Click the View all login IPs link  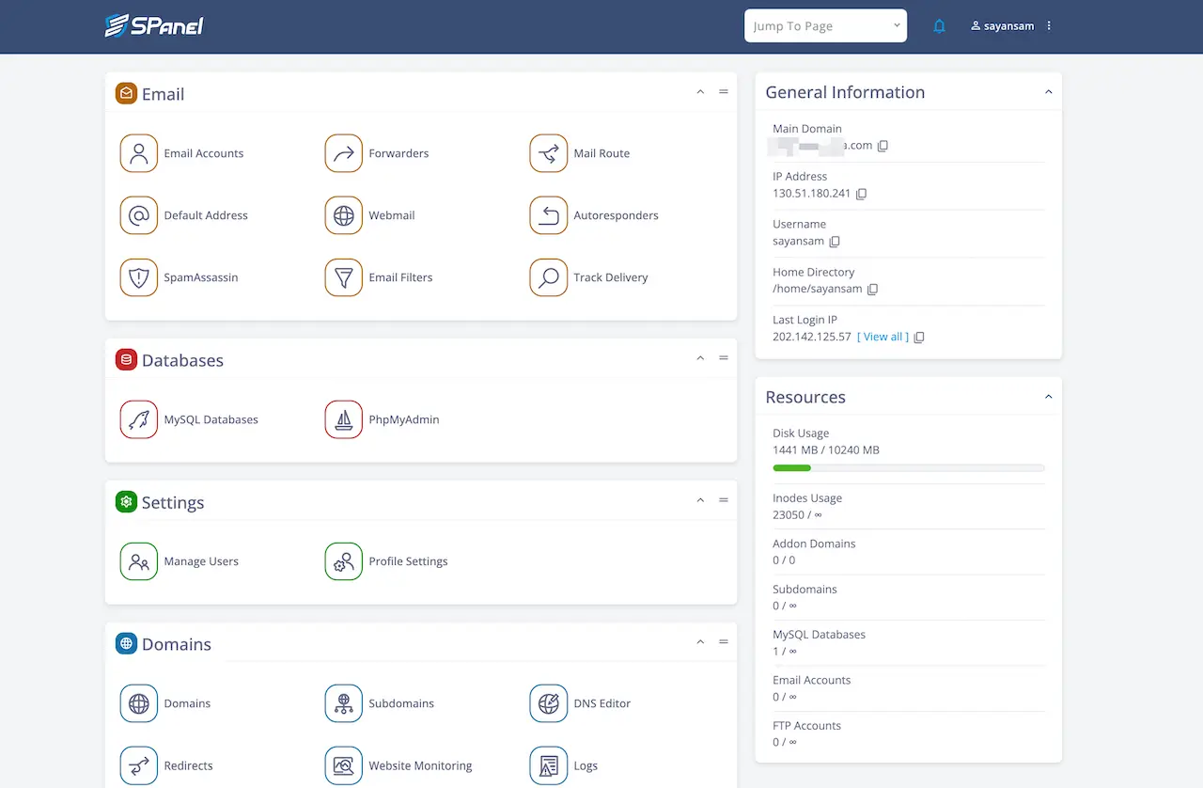[x=883, y=337]
